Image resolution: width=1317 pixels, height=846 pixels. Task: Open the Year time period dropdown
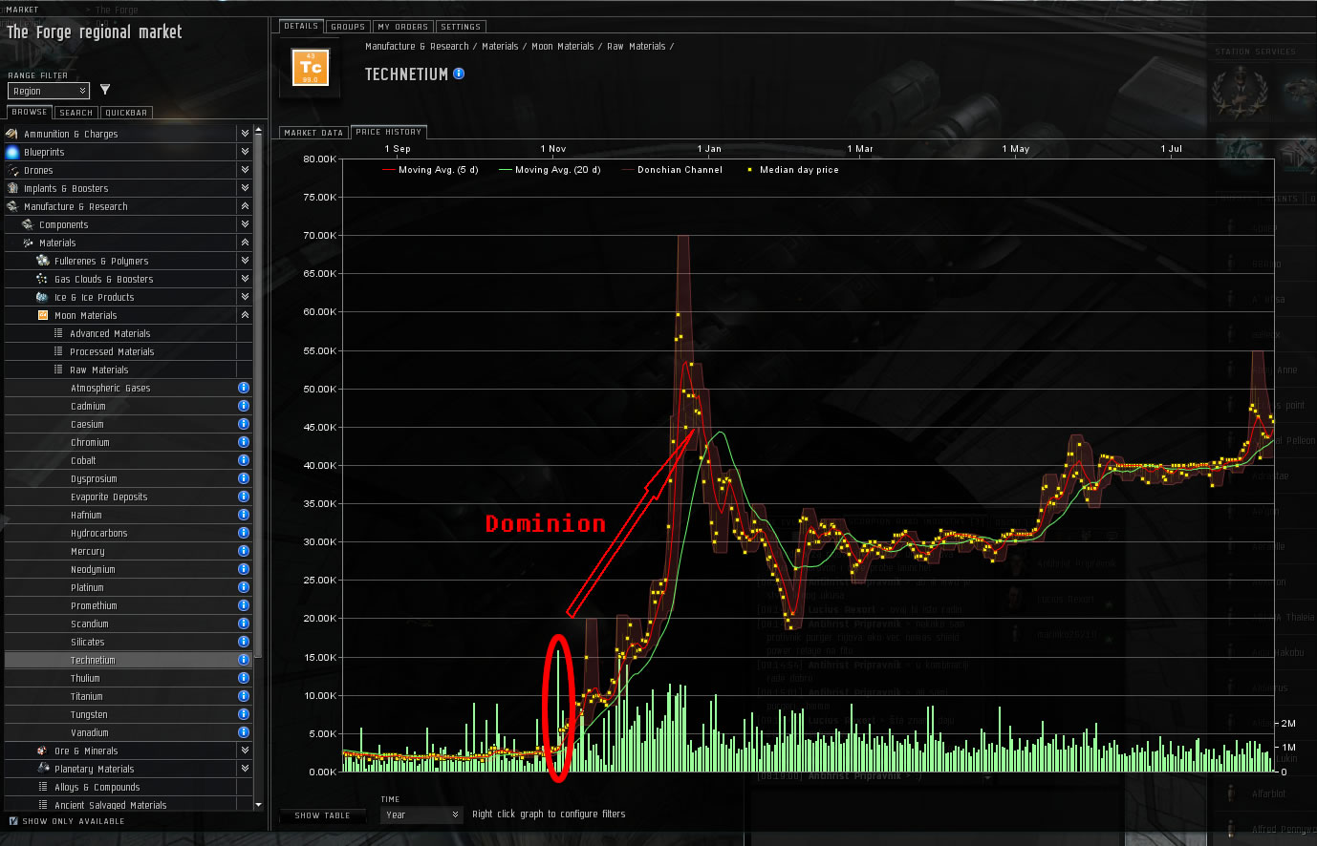tap(421, 814)
